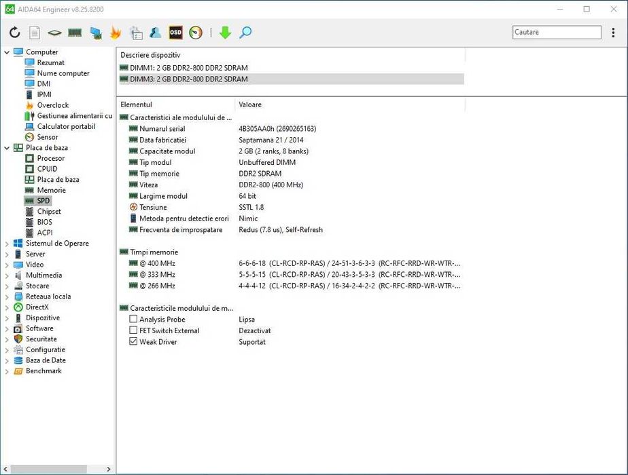Viewport: 628px width, 475px height.
Task: Select the Baza de Date category
Action: point(46,360)
